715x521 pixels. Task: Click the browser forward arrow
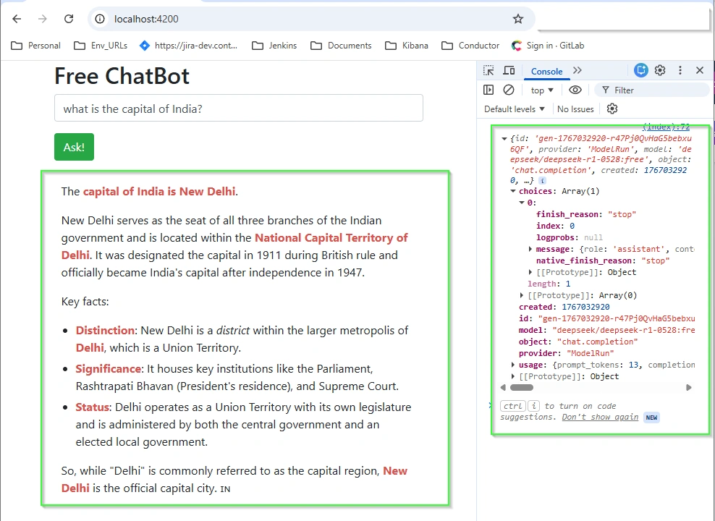coord(43,19)
